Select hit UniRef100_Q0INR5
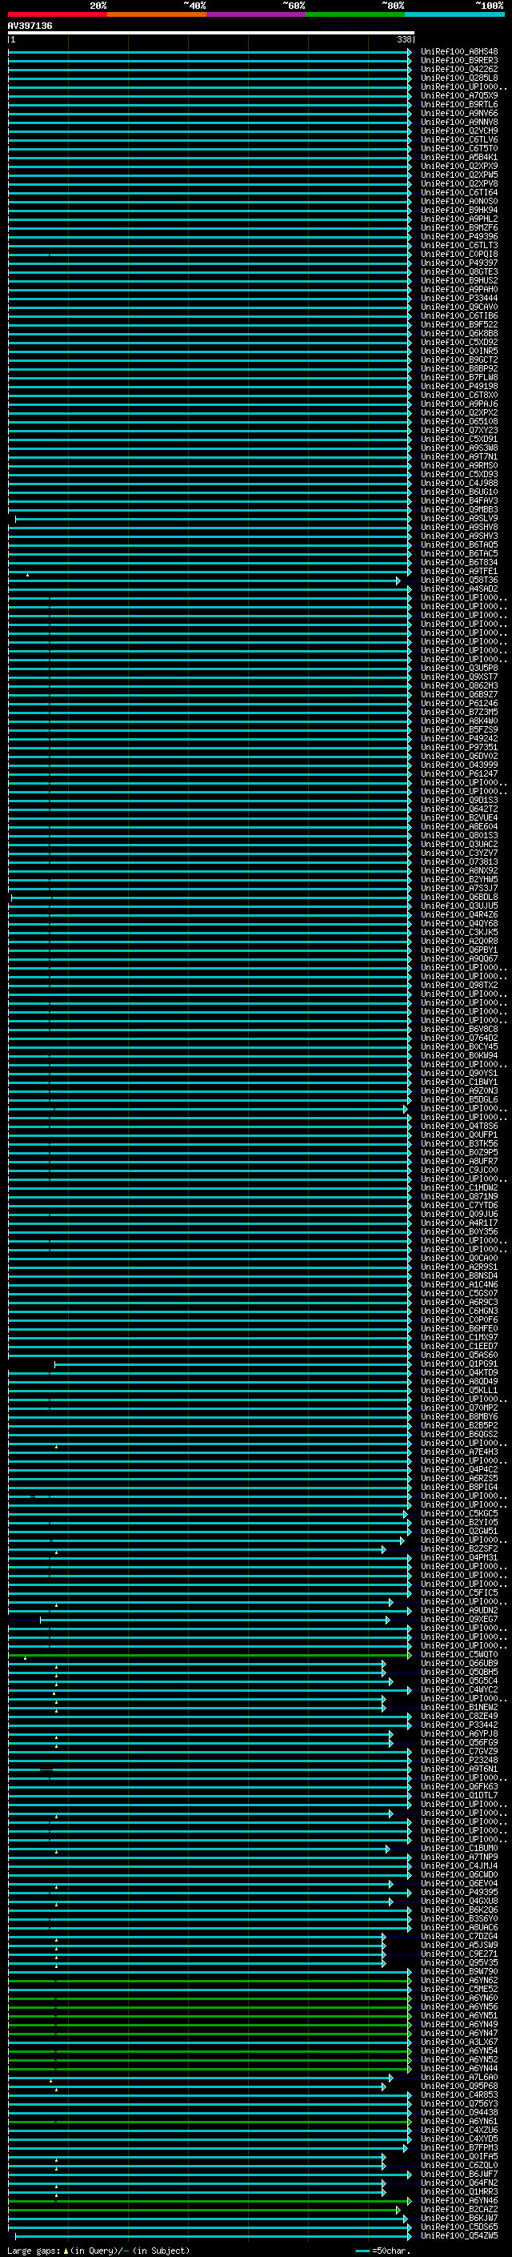 459,351
